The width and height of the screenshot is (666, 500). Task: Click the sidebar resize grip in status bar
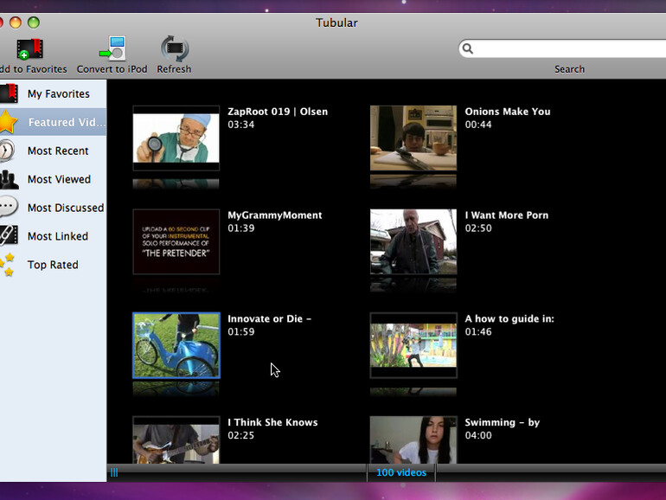(114, 472)
